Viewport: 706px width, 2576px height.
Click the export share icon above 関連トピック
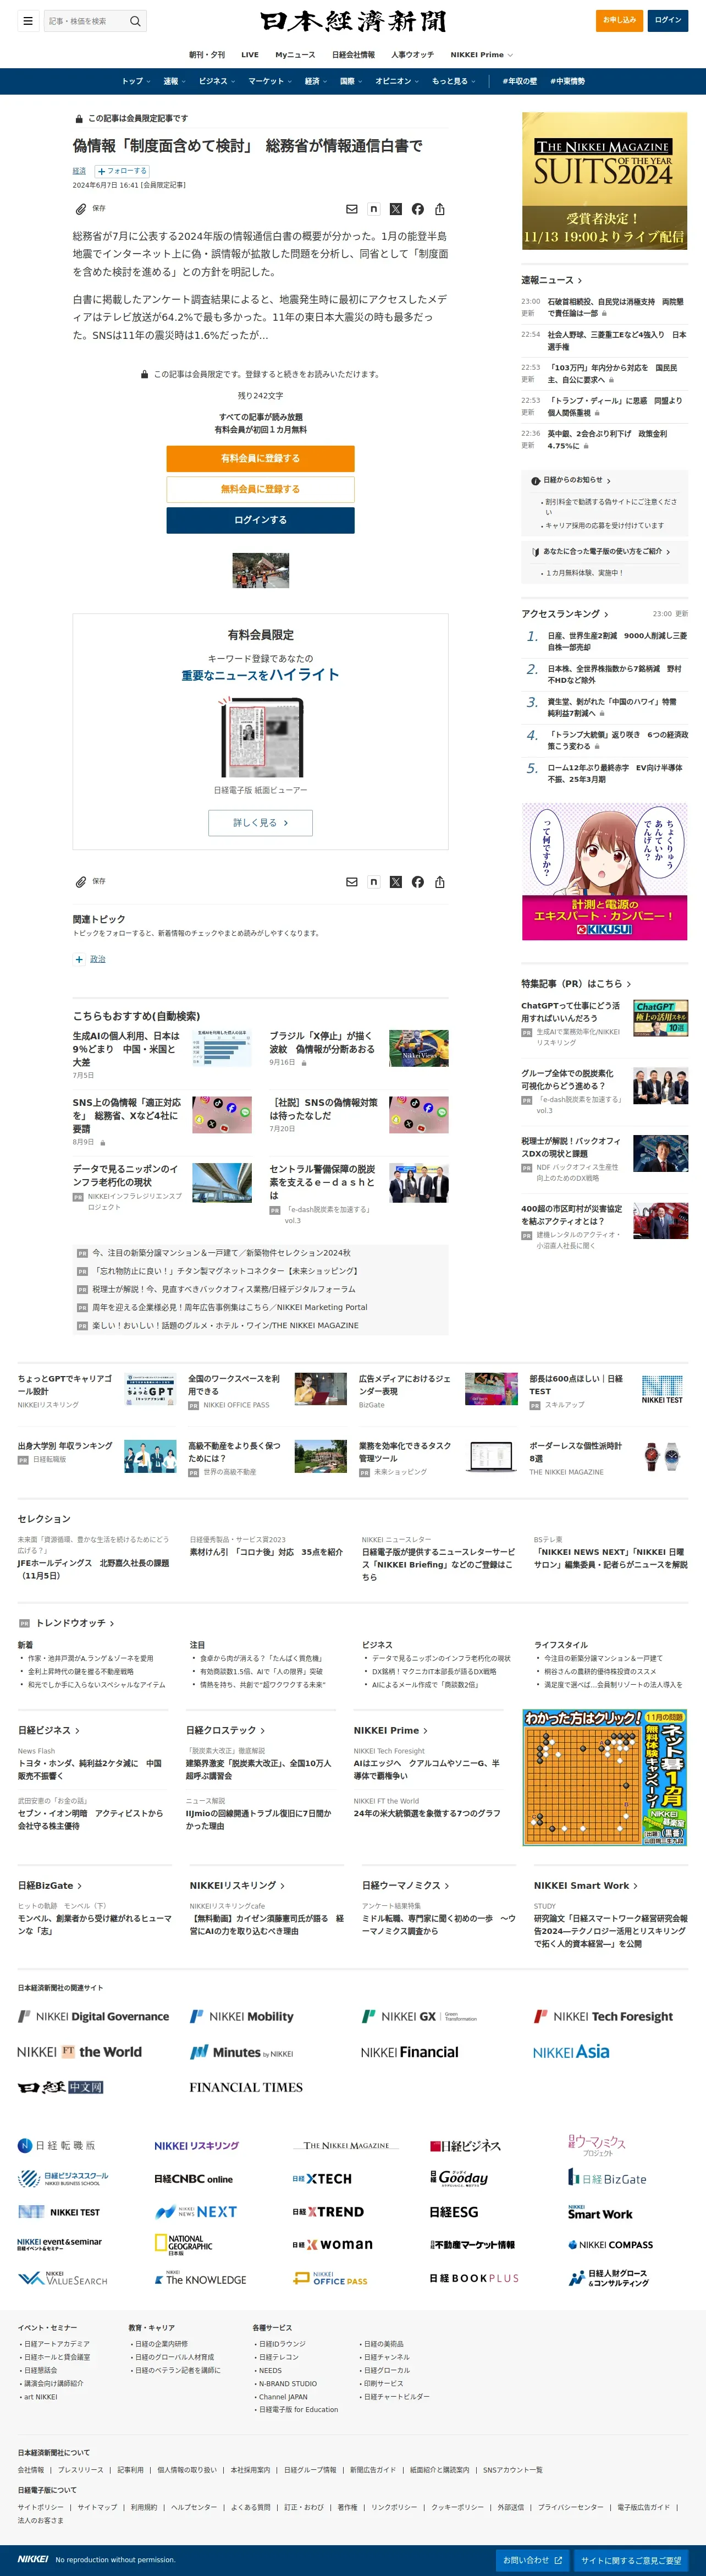coord(440,882)
